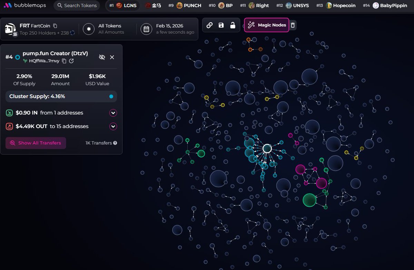414x270 pixels.
Task: Click the PUNCH token avatar
Action: point(179,6)
